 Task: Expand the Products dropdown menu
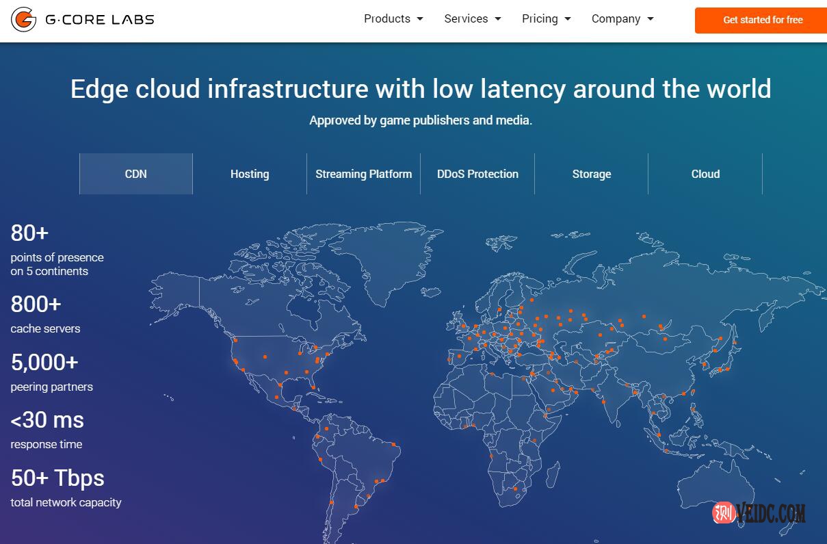pyautogui.click(x=393, y=19)
